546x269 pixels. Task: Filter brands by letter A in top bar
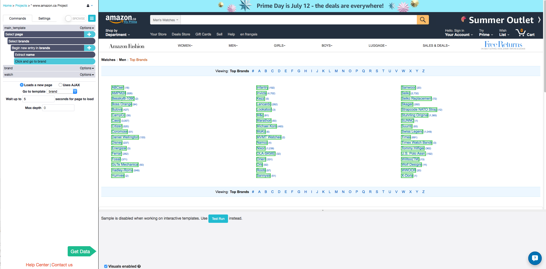(259, 71)
